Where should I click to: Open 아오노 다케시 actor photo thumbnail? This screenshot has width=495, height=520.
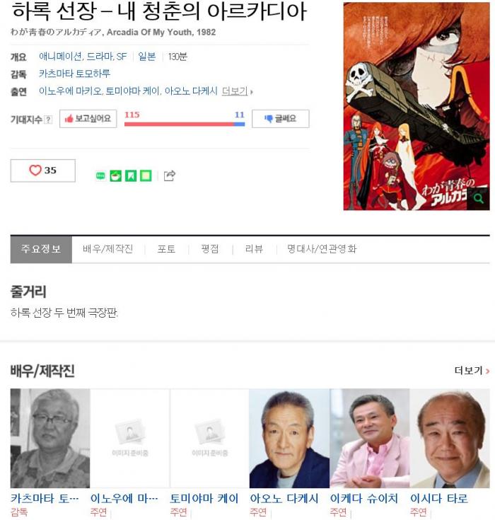(x=289, y=439)
